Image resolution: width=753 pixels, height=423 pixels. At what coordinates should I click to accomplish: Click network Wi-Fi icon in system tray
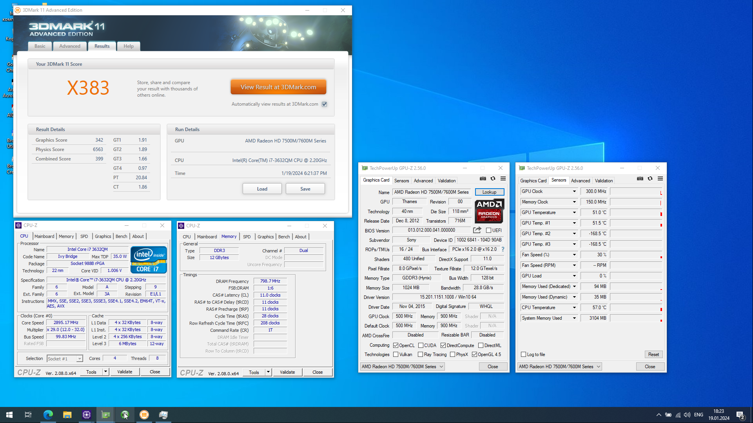(x=678, y=415)
